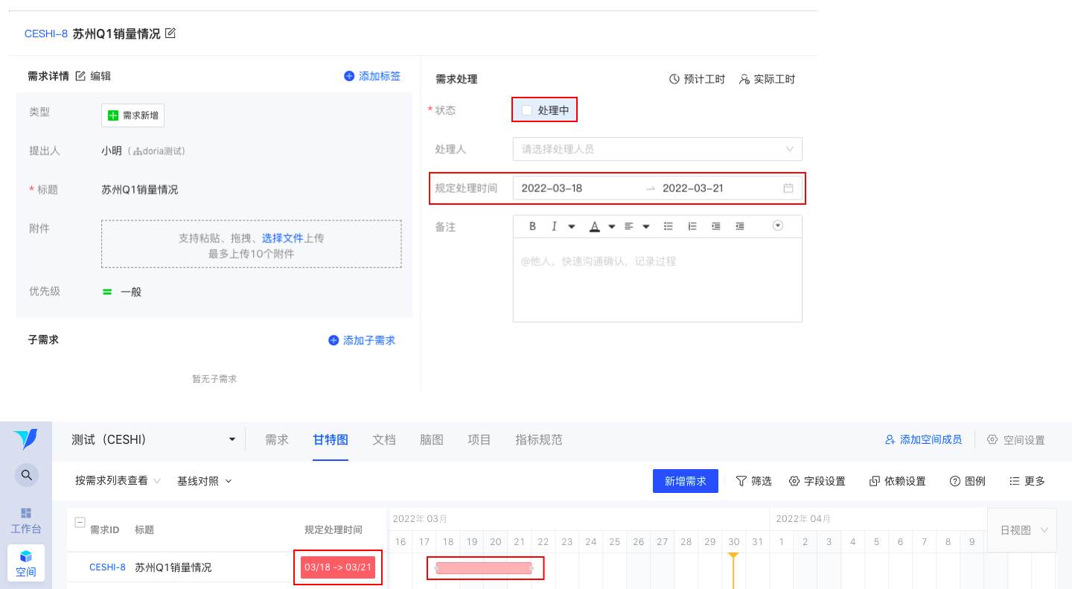Expand the 日视图 view dropdown
Viewport: 1072px width, 589px height.
click(x=1022, y=530)
